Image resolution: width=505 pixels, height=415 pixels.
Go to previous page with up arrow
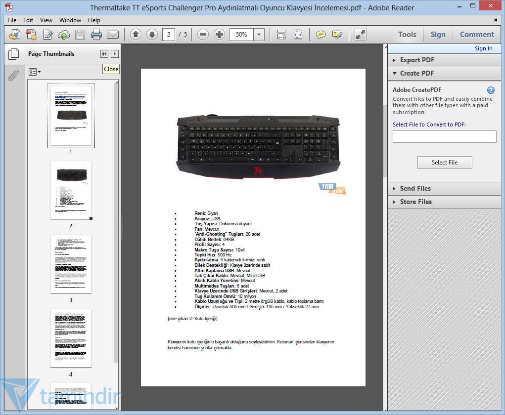click(136, 35)
